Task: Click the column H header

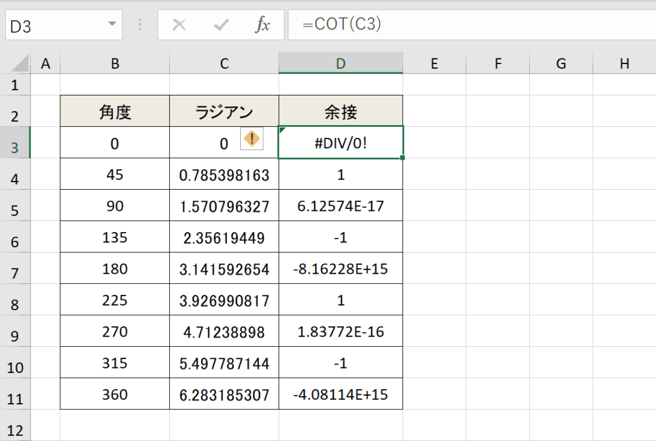Action: (624, 63)
